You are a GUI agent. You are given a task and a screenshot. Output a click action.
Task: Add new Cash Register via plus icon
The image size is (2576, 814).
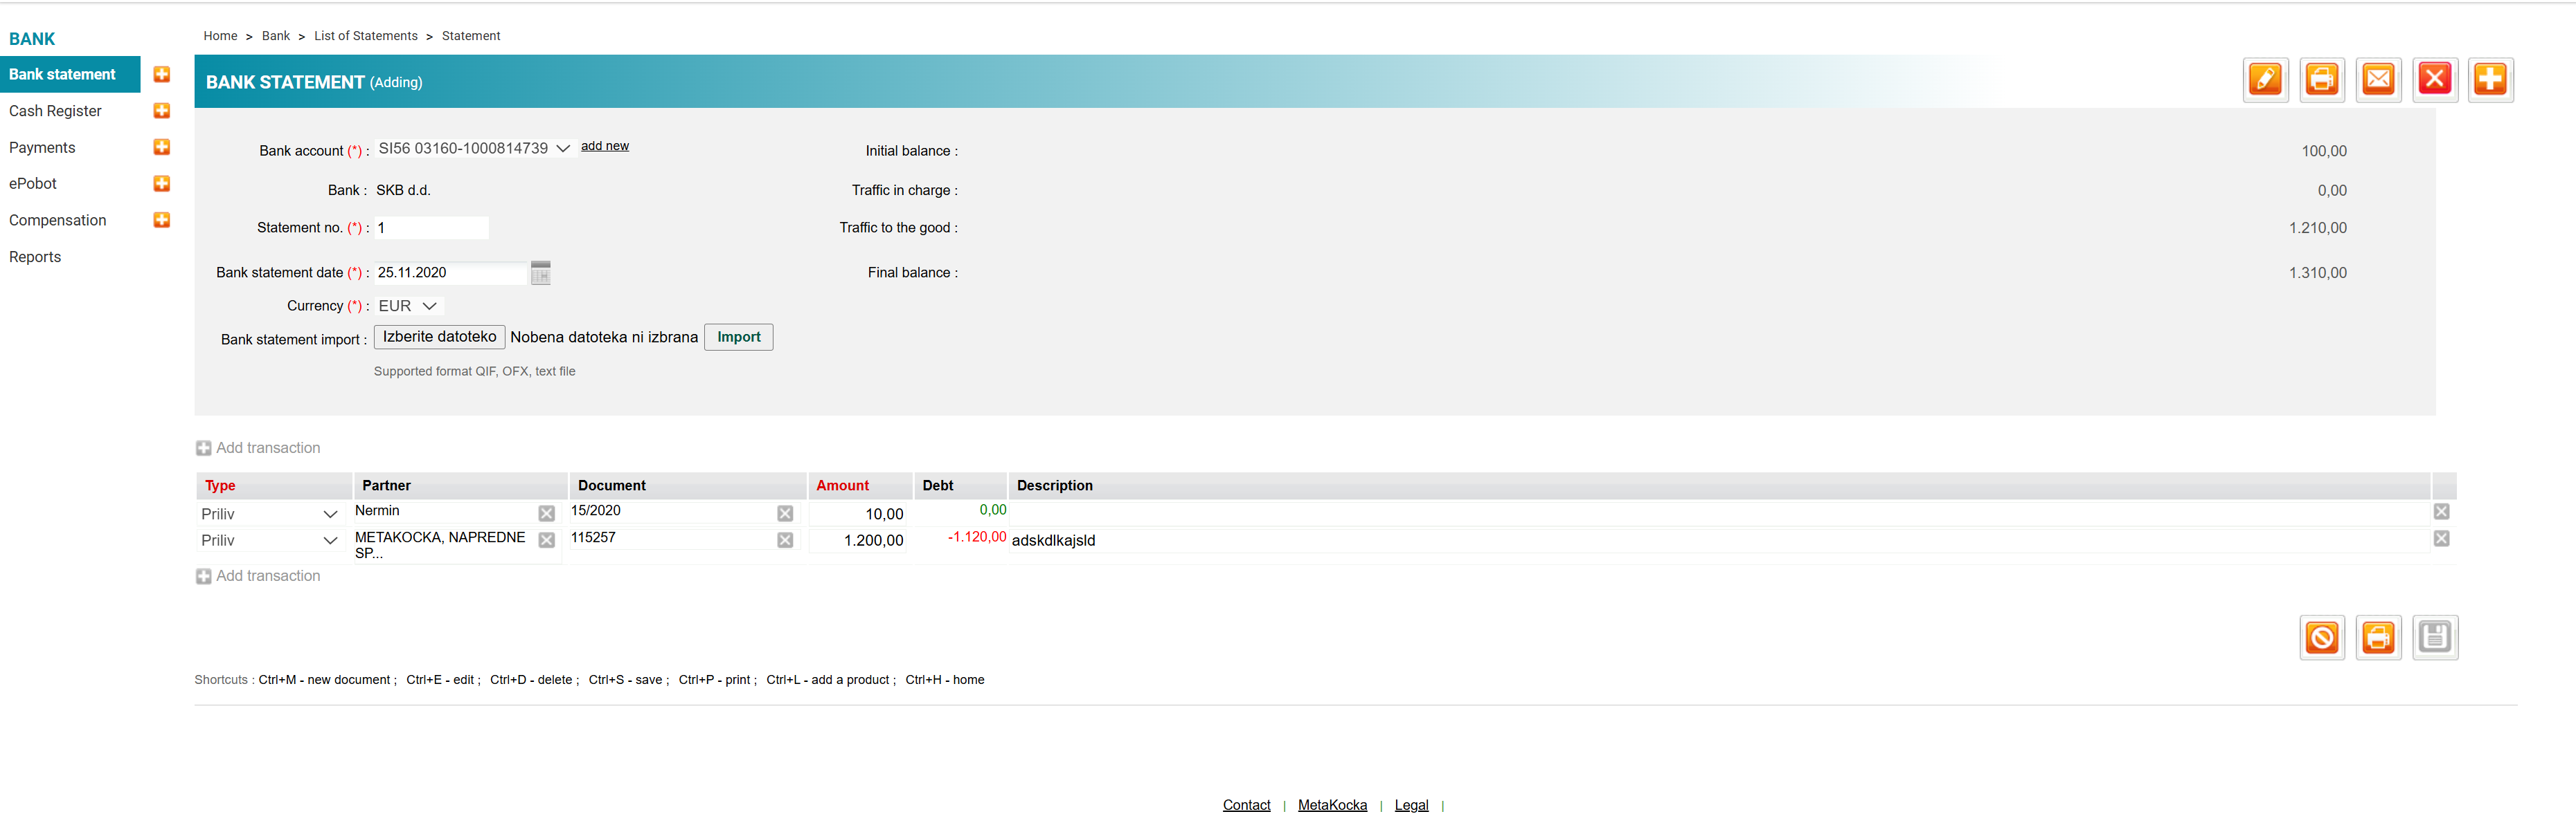click(161, 111)
